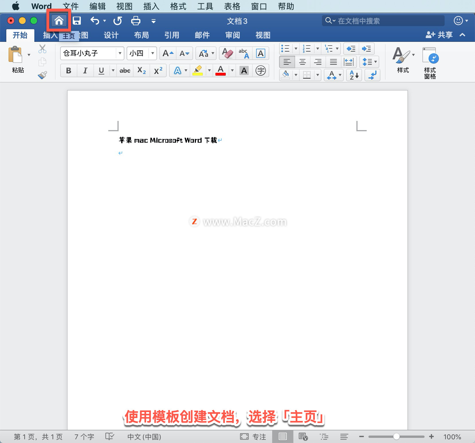Open highlight color options arrow
Image resolution: width=475 pixels, height=443 pixels.
209,70
